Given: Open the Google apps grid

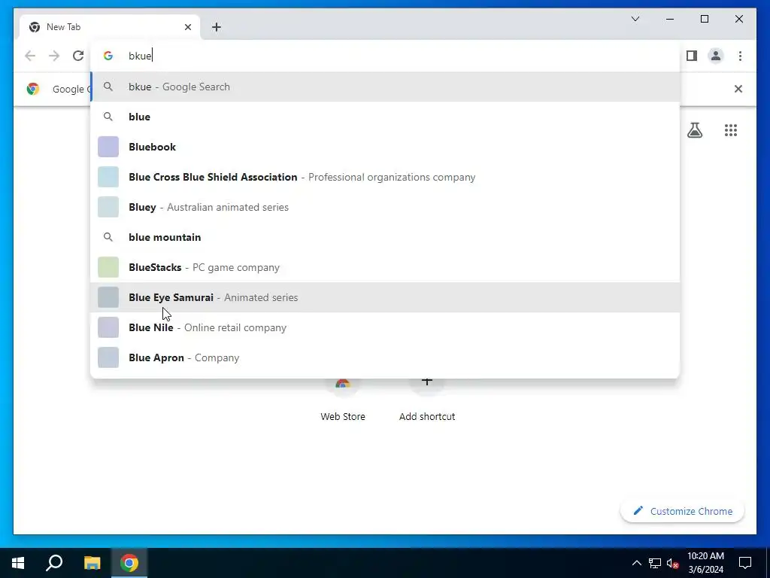Looking at the screenshot, I should click(731, 130).
